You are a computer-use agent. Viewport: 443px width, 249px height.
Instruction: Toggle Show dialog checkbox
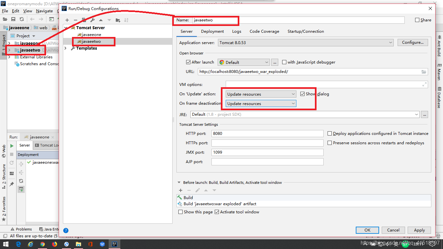(x=303, y=94)
